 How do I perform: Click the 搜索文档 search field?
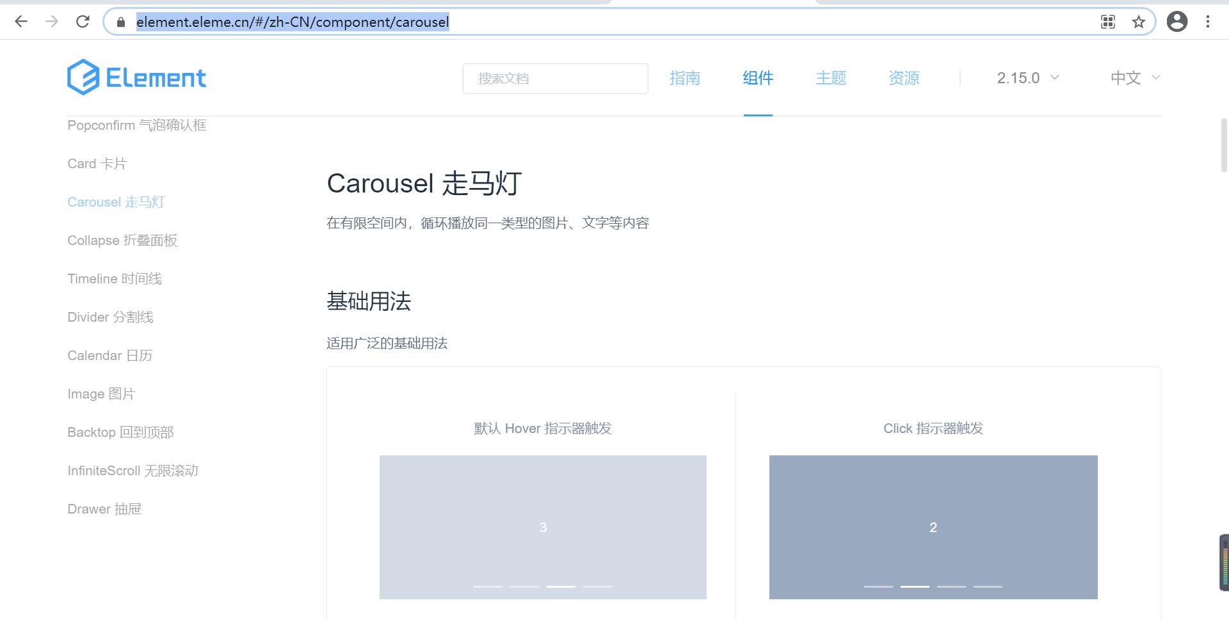click(554, 77)
